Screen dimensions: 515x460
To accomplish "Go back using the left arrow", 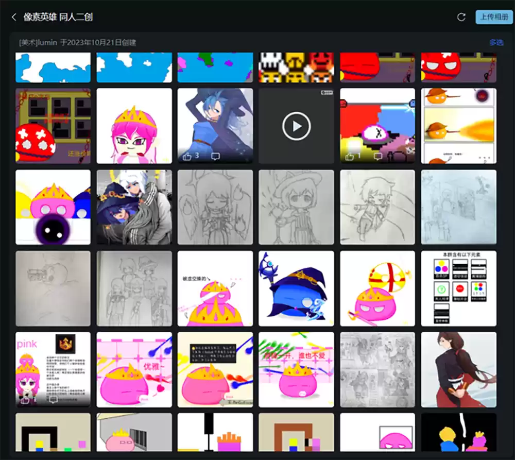I will coord(14,17).
